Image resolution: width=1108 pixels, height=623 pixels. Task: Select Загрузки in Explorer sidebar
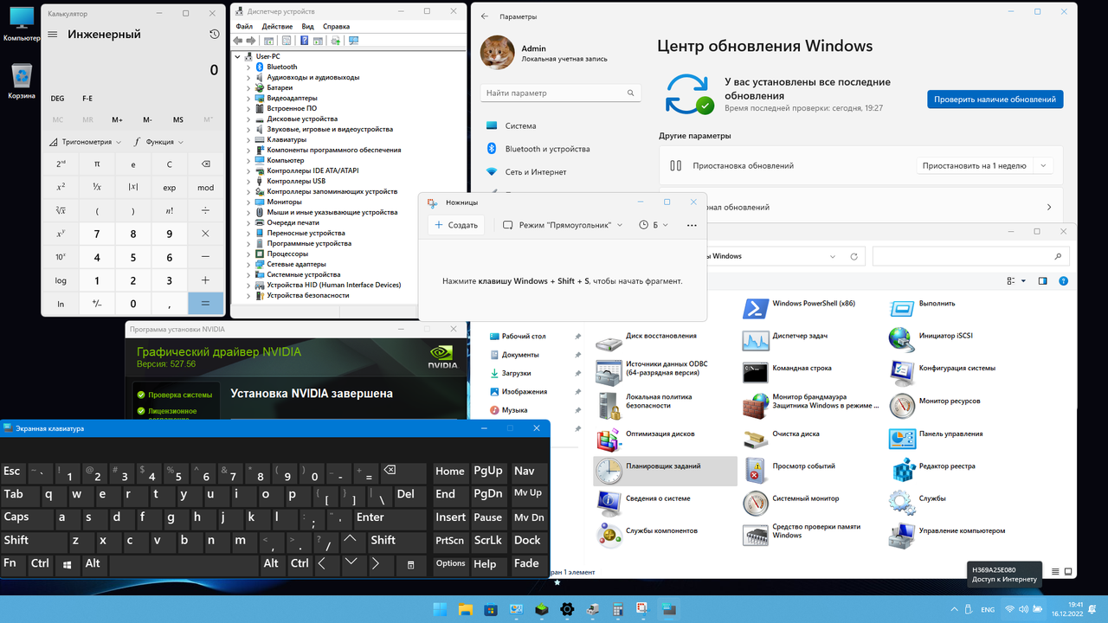point(516,373)
